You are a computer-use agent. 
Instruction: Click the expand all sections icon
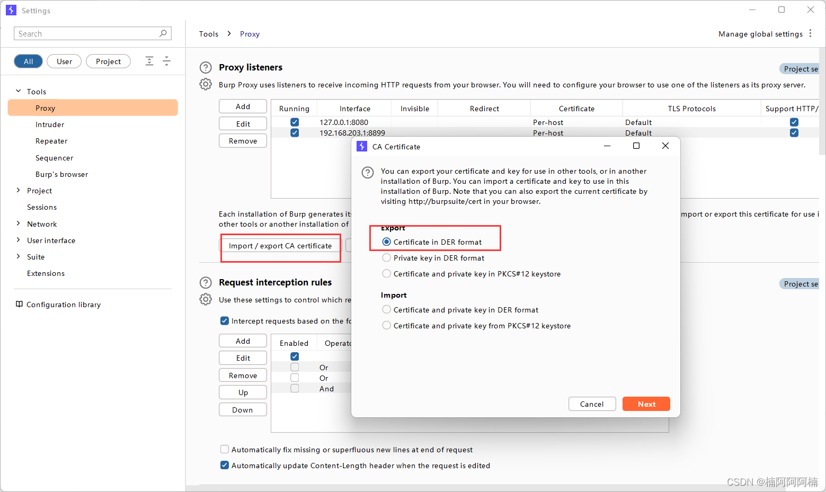[149, 61]
